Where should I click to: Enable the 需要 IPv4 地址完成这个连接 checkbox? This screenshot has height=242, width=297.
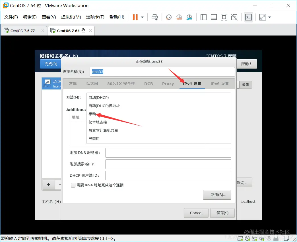(73, 185)
